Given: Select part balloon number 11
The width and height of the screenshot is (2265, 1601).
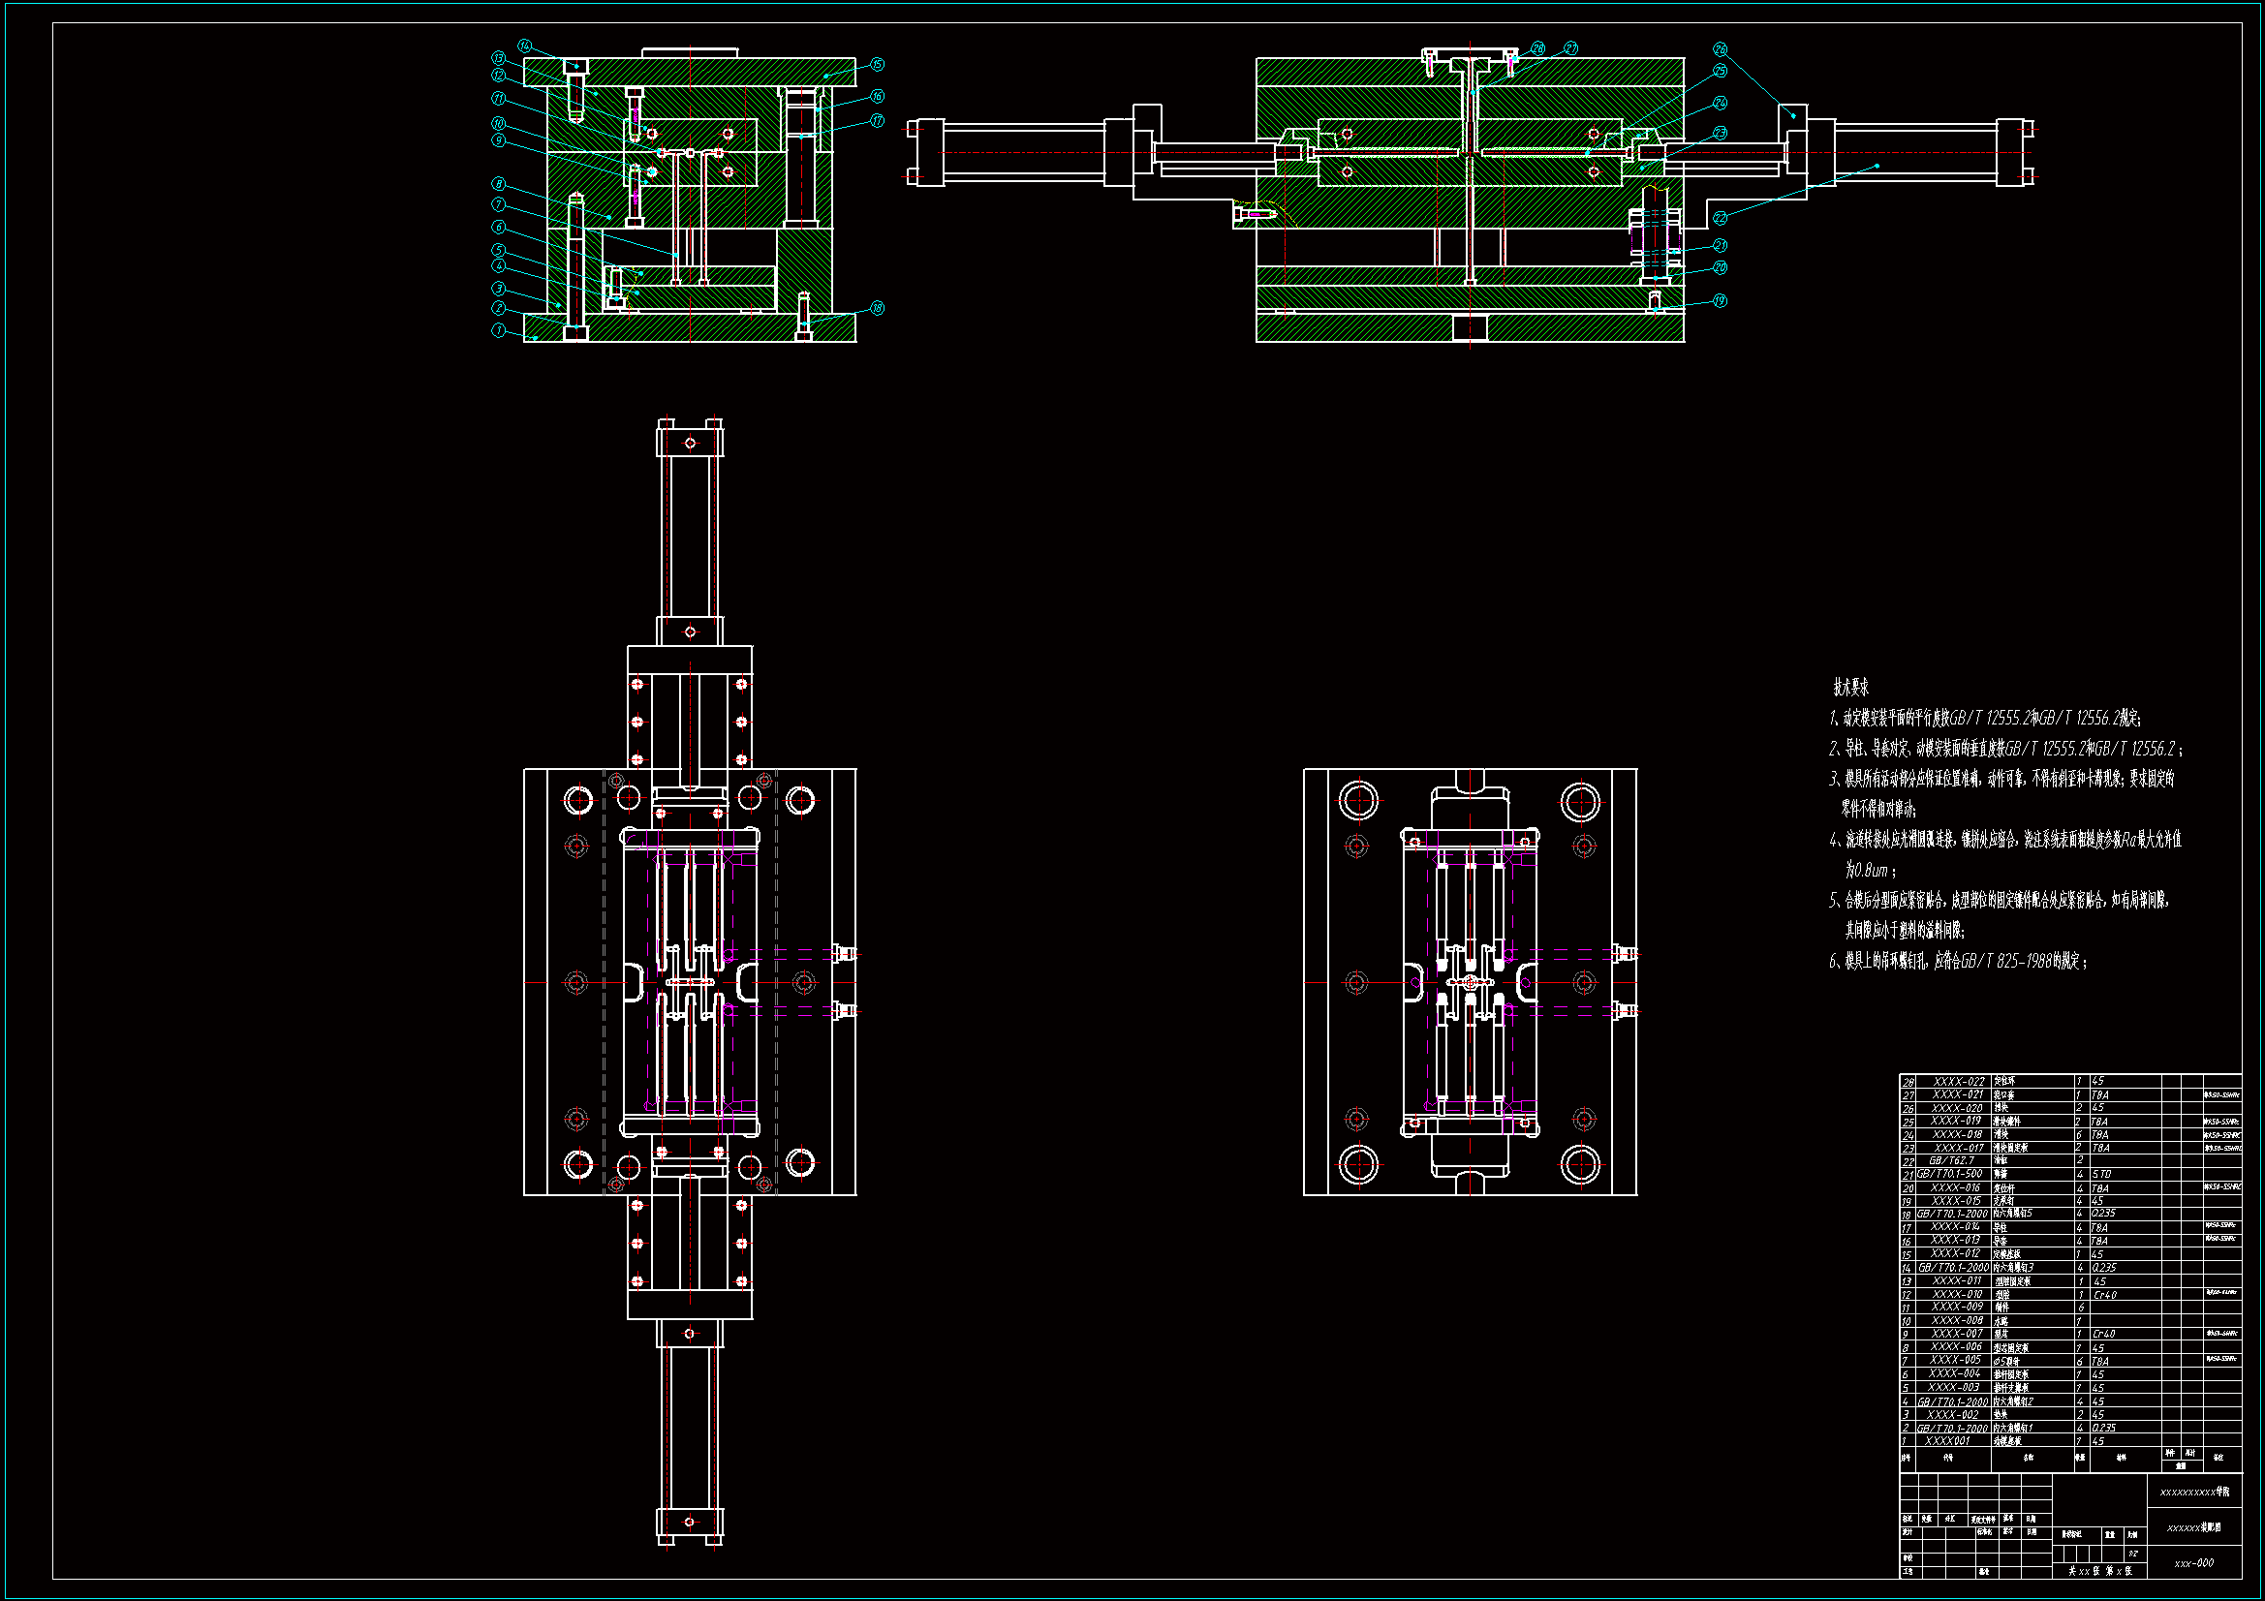Looking at the screenshot, I should 499,99.
